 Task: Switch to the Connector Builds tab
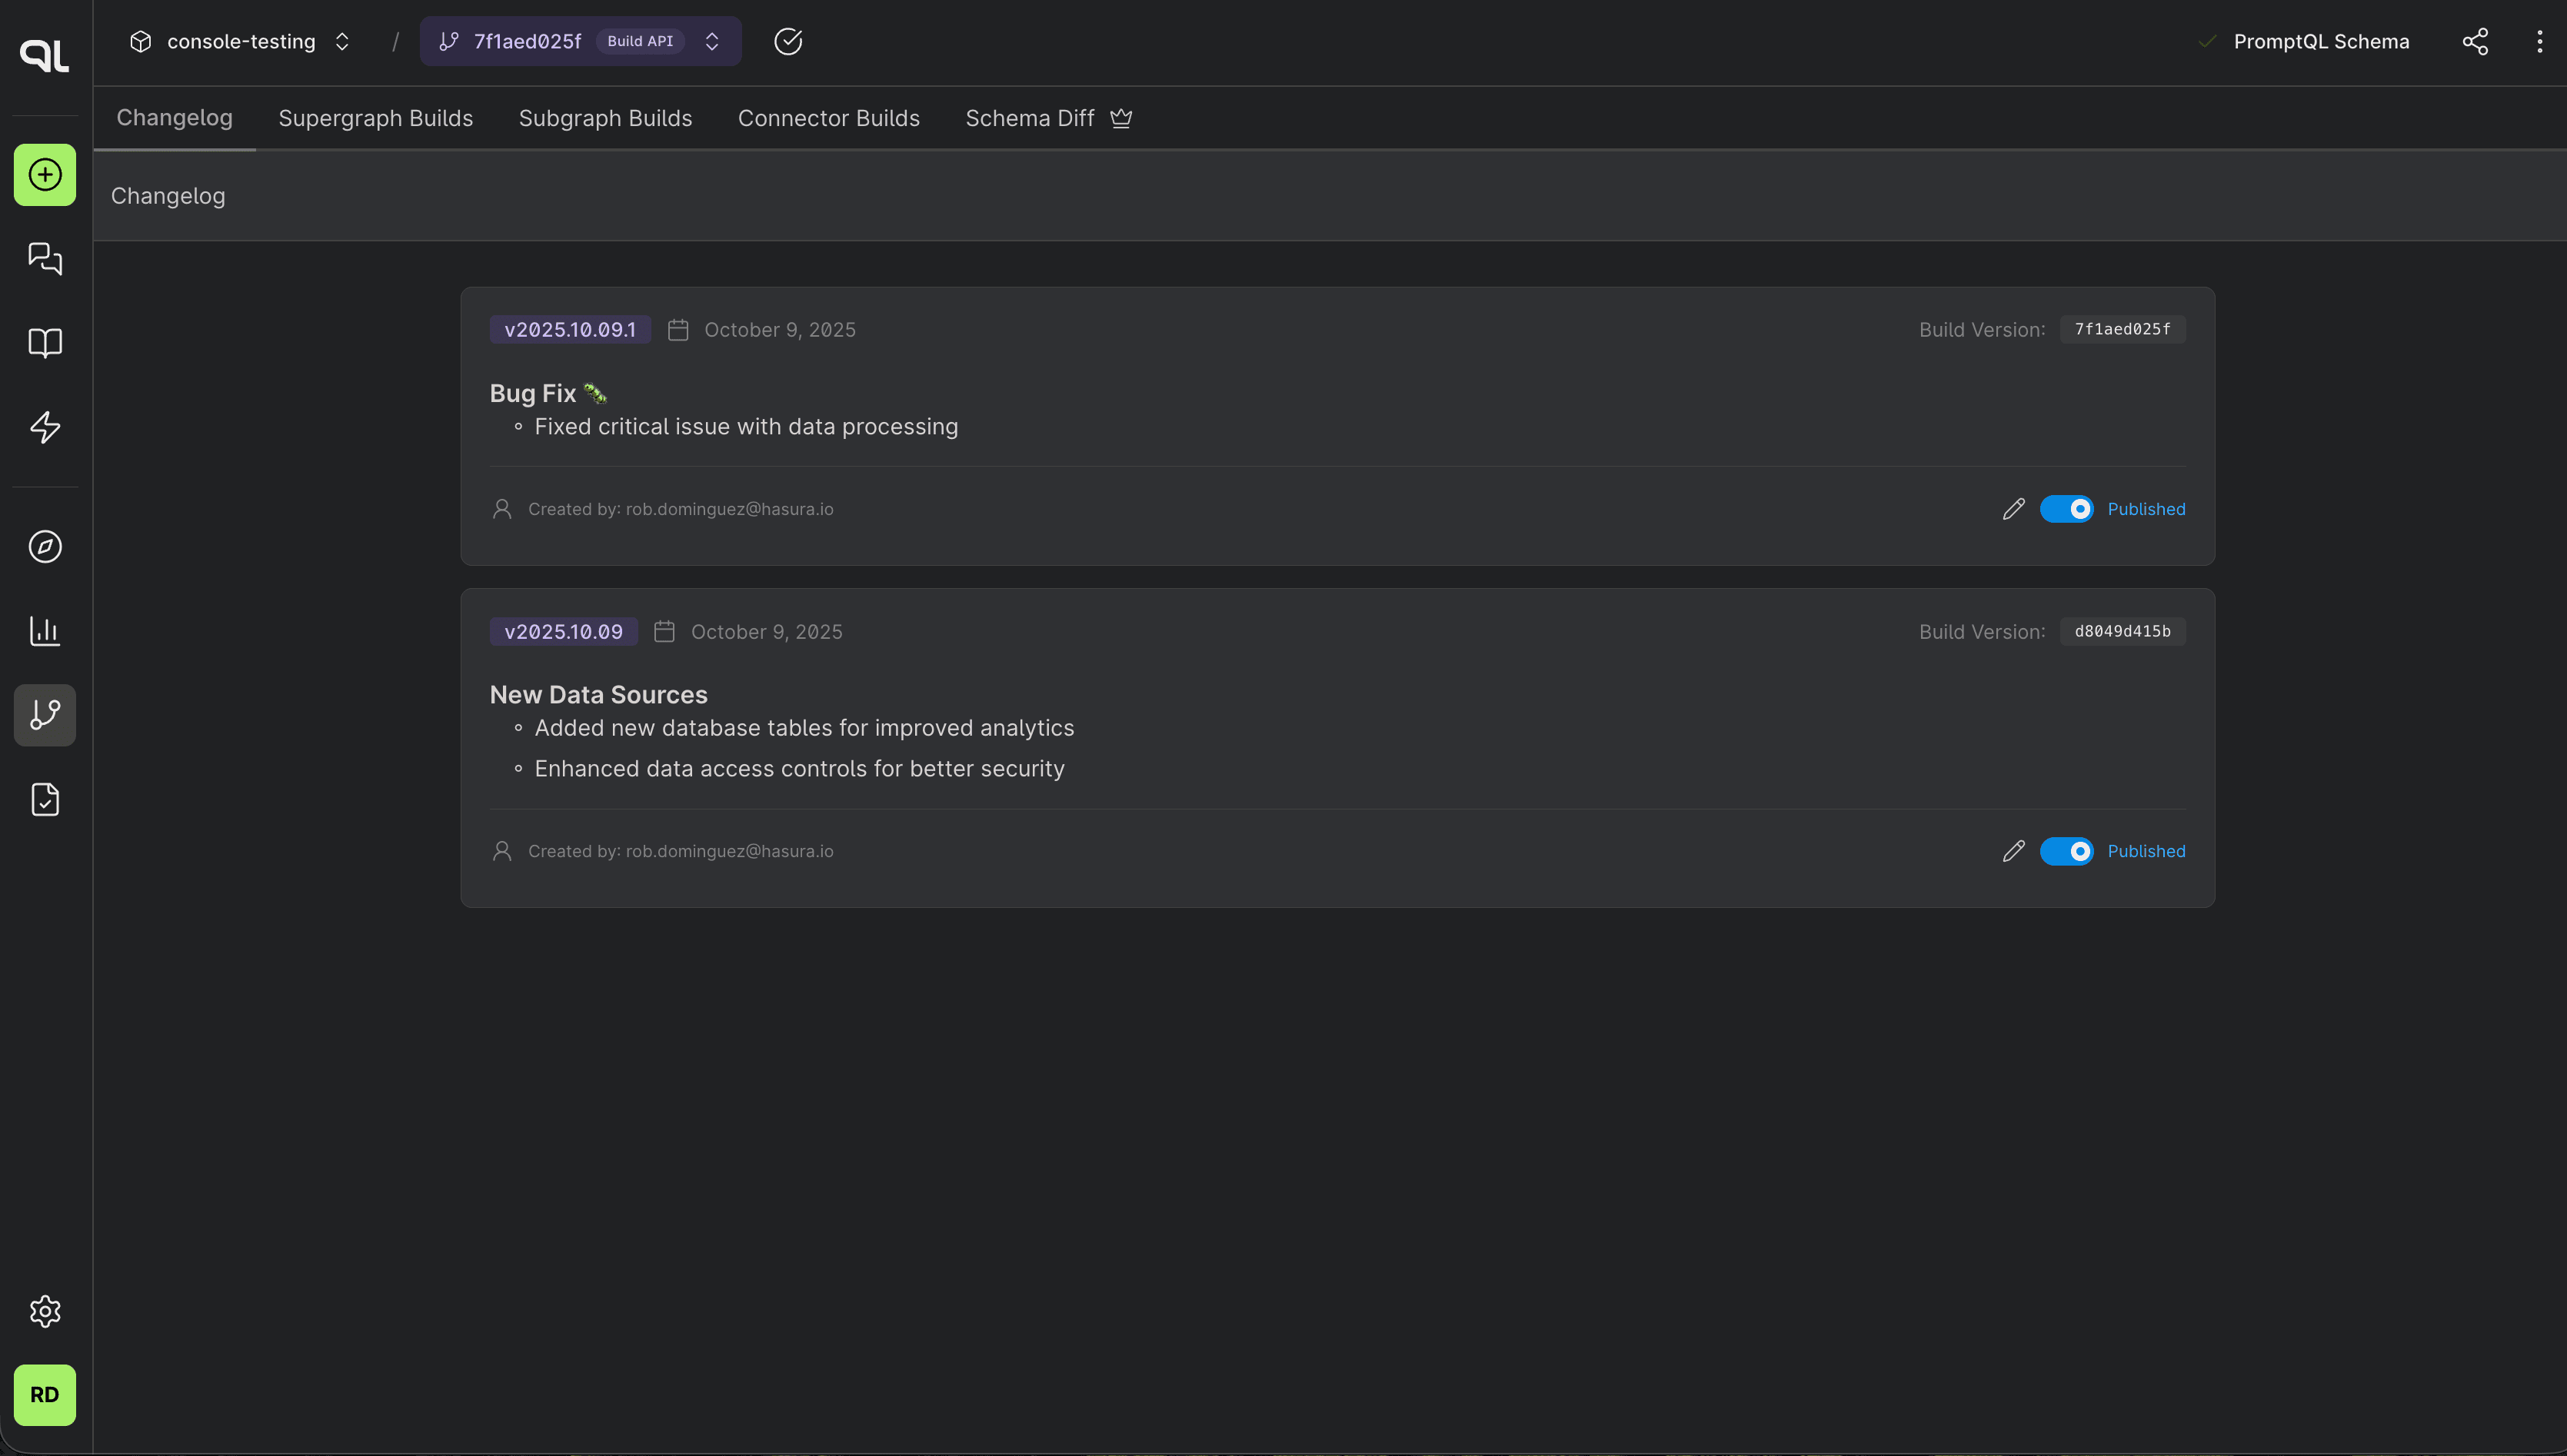click(828, 118)
